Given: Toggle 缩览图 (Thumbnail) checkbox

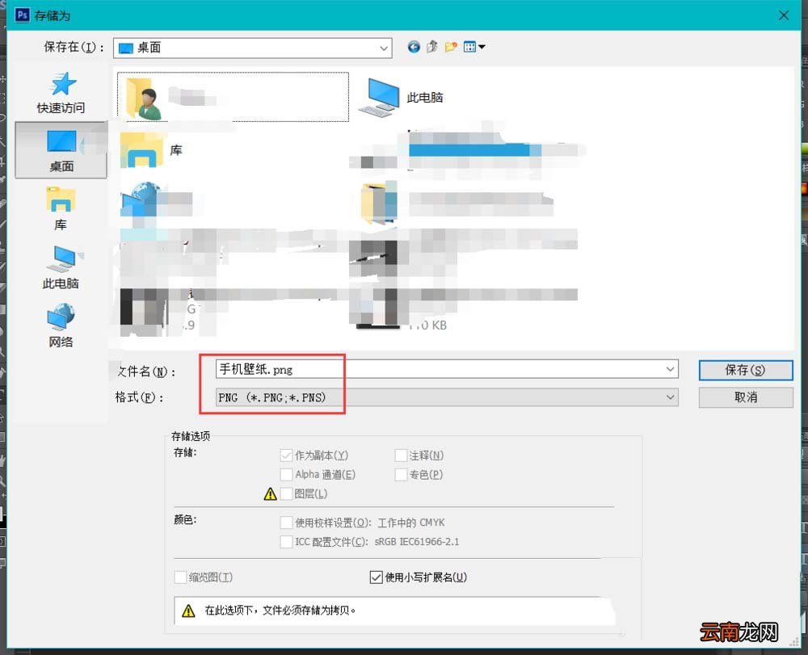Looking at the screenshot, I should [180, 577].
